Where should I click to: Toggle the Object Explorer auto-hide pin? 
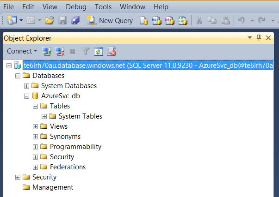coord(259,38)
